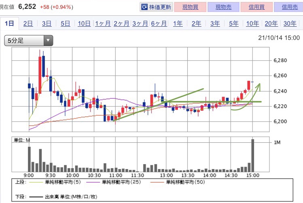Image resolution: width=303 pixels, height=203 pixels.
Task: Show the 3ヶ月 chart range
Action: (140, 23)
